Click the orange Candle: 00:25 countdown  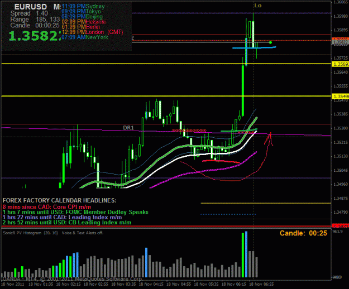pyautogui.click(x=303, y=233)
